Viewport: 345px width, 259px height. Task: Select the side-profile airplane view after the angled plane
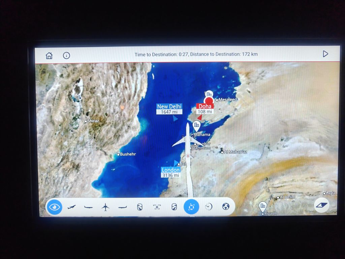click(88, 207)
